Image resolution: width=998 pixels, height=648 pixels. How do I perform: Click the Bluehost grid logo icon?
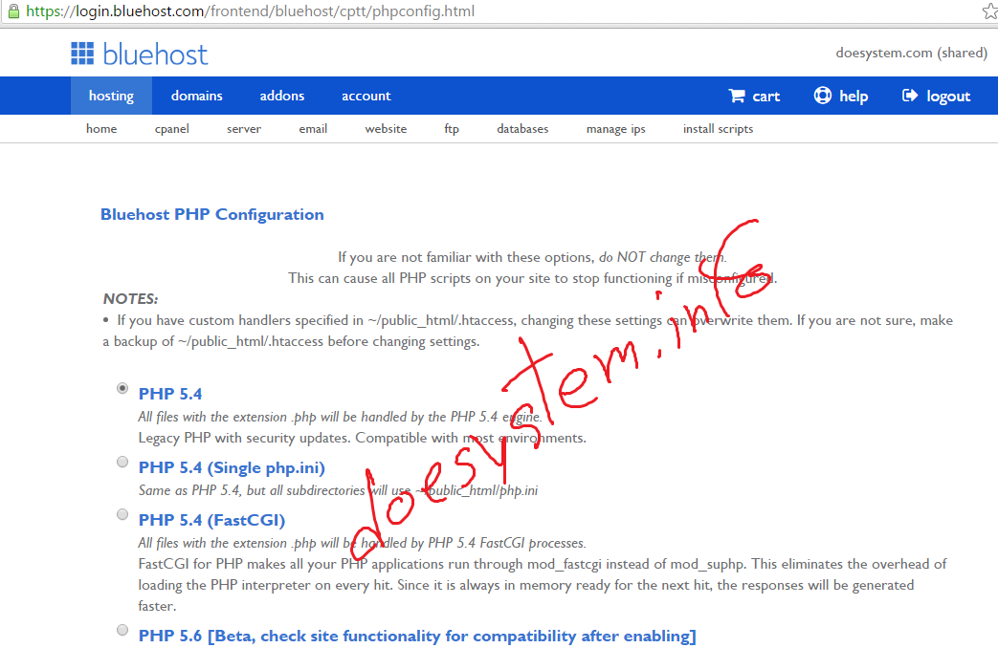pyautogui.click(x=82, y=54)
